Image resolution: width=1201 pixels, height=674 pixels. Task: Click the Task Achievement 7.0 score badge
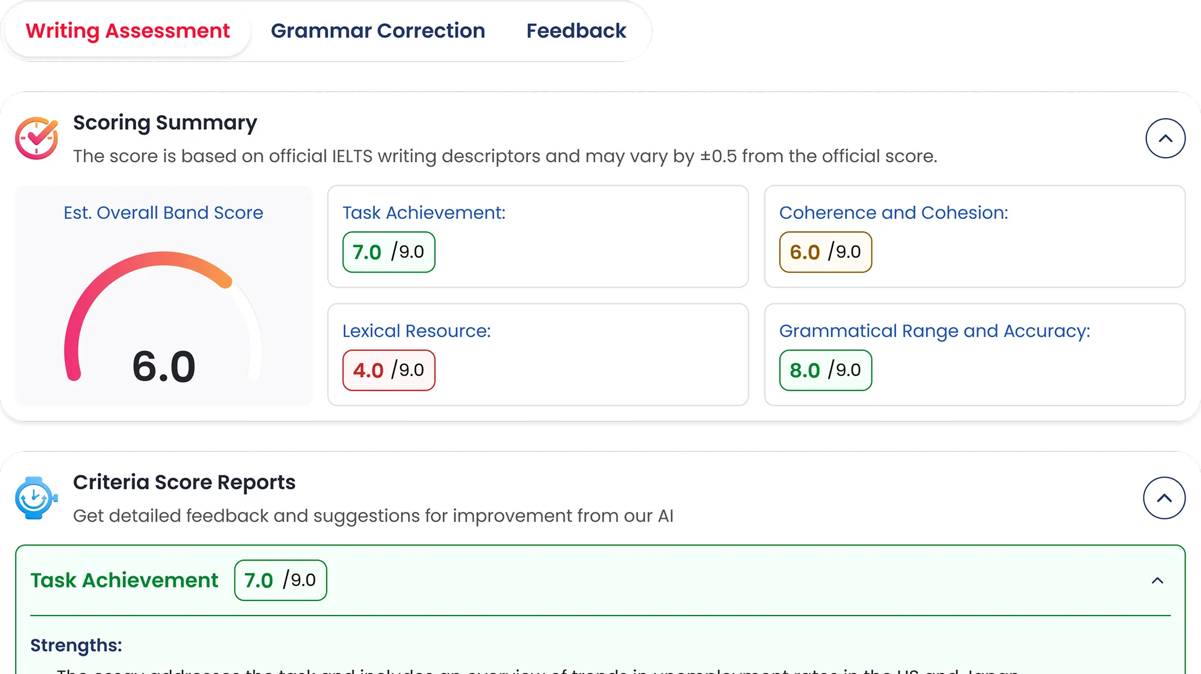tap(389, 252)
